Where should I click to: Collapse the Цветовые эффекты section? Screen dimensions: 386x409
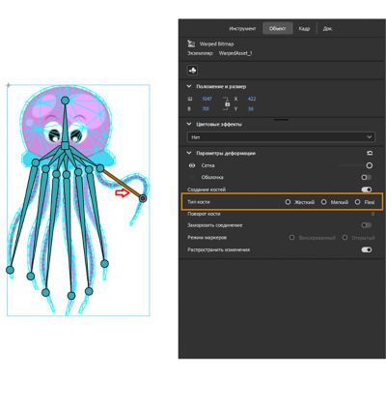(x=189, y=124)
